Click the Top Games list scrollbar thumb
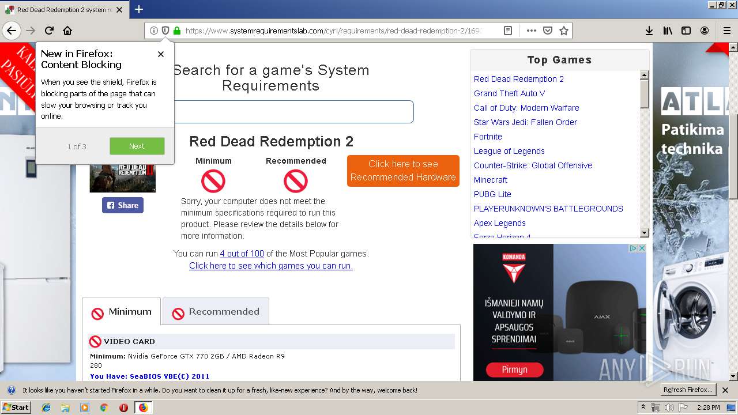The height and width of the screenshot is (415, 738). click(x=645, y=94)
